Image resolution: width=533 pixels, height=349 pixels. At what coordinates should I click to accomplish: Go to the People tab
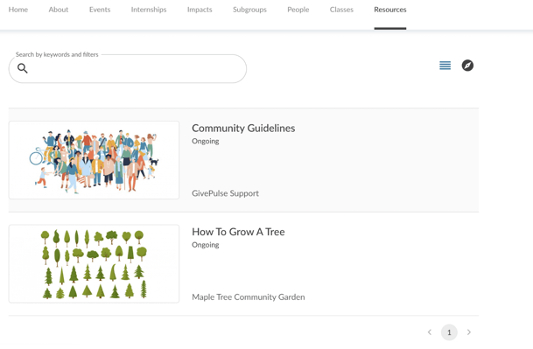(298, 10)
